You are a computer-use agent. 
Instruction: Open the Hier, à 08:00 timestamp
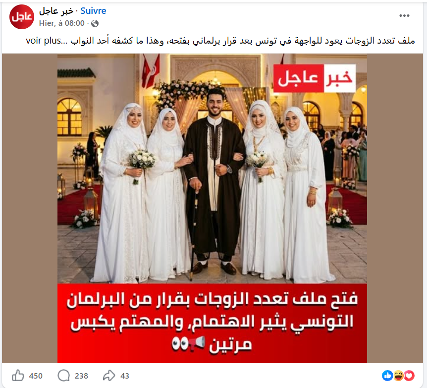62,23
